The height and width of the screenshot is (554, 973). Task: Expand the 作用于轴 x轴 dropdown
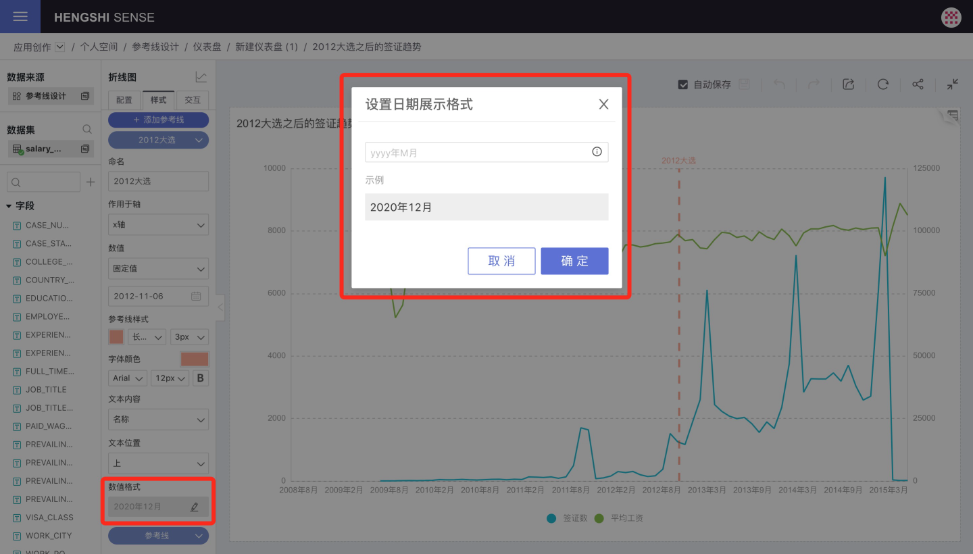pos(158,225)
